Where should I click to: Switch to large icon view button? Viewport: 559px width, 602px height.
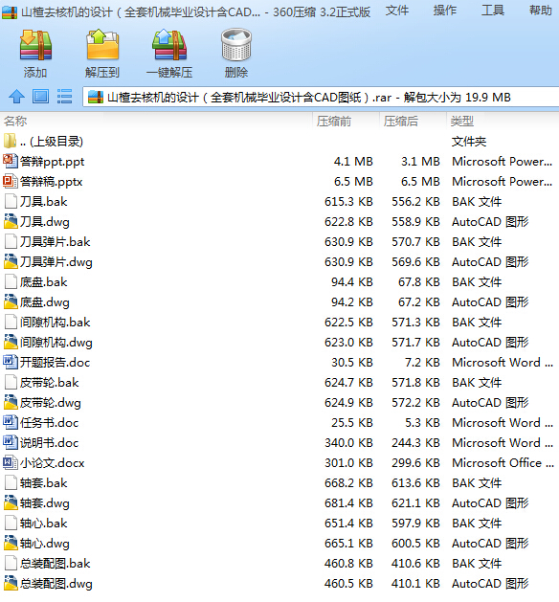[x=40, y=97]
